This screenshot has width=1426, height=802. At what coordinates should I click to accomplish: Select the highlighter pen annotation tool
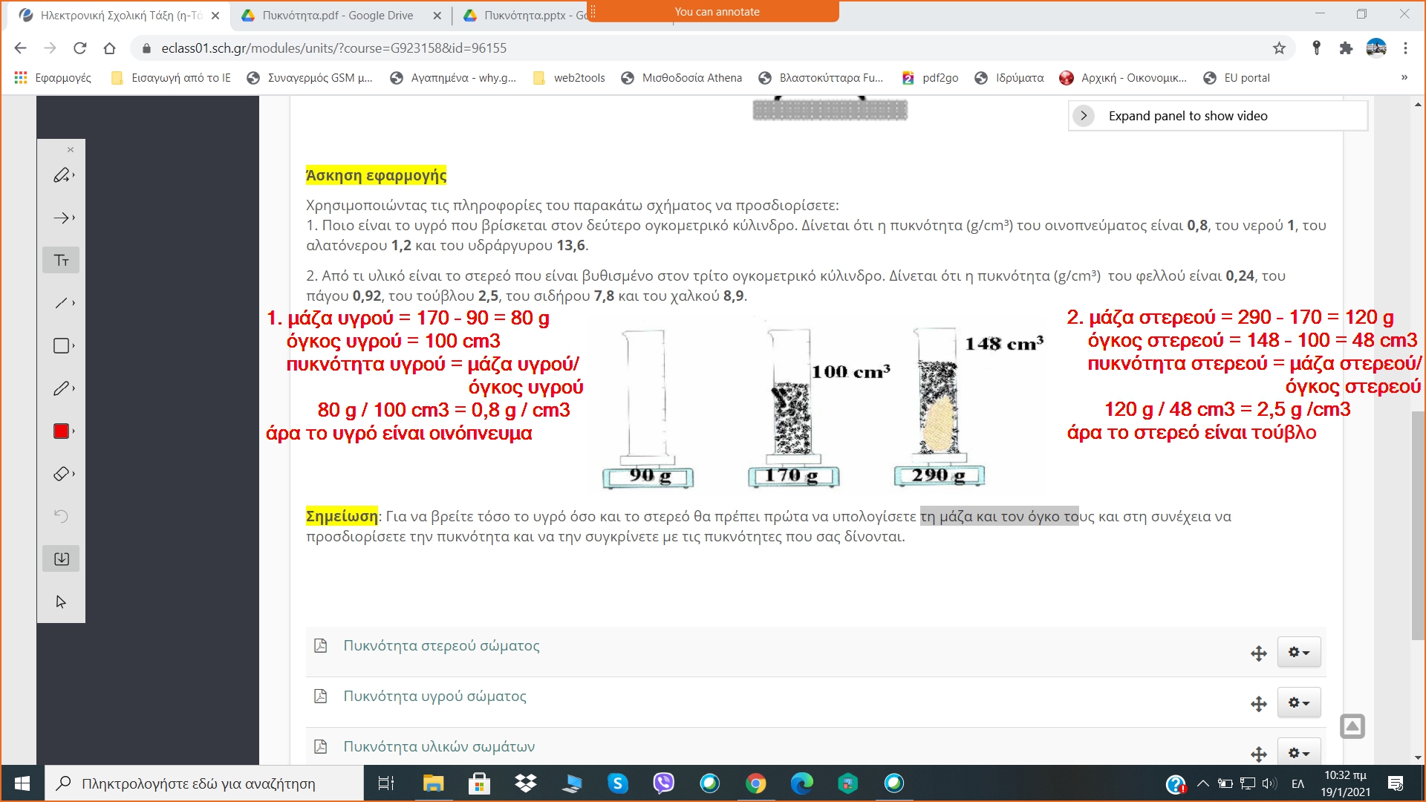[61, 175]
